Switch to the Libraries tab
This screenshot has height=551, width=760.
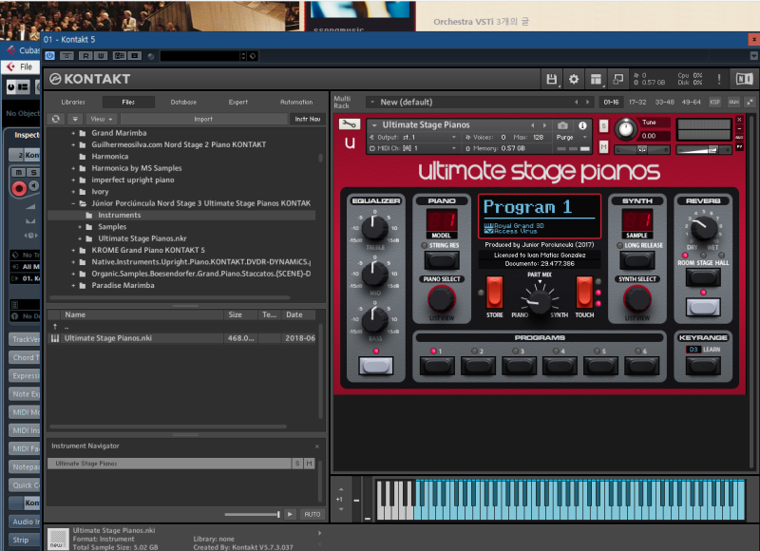pos(73,102)
